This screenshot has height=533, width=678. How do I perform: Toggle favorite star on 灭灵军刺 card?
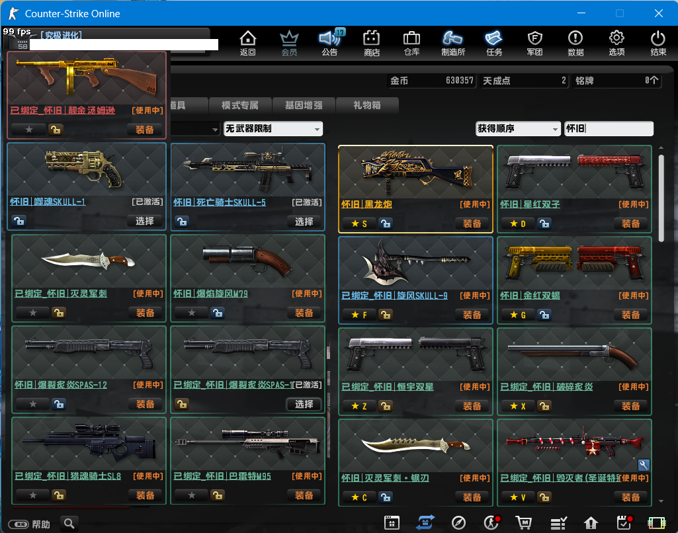coord(33,313)
